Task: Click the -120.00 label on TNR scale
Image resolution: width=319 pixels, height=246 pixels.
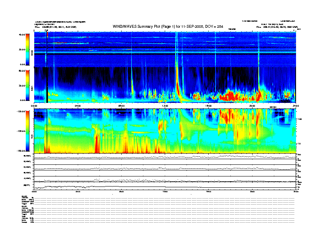Action: [x=21, y=111]
